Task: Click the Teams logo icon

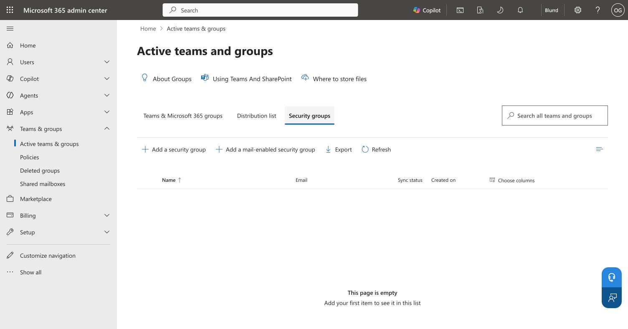Action: (205, 78)
